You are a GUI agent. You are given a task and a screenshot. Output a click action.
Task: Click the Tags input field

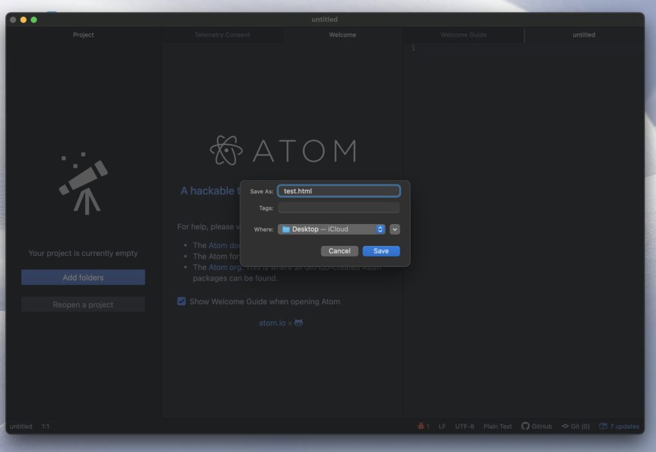point(338,208)
